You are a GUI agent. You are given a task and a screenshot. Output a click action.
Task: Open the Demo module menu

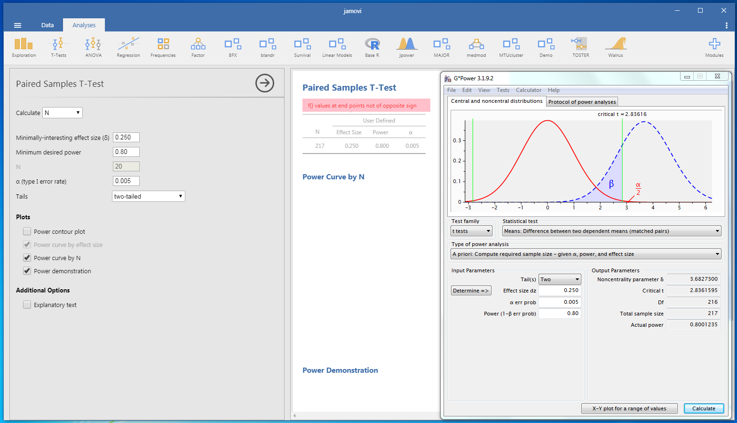[546, 48]
